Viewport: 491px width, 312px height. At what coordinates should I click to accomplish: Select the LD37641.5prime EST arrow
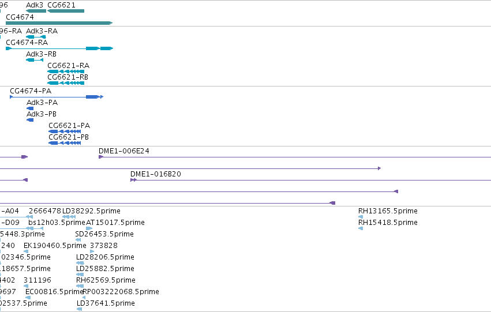pos(79,309)
